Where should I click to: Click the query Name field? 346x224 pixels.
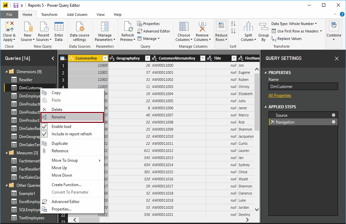303,86
